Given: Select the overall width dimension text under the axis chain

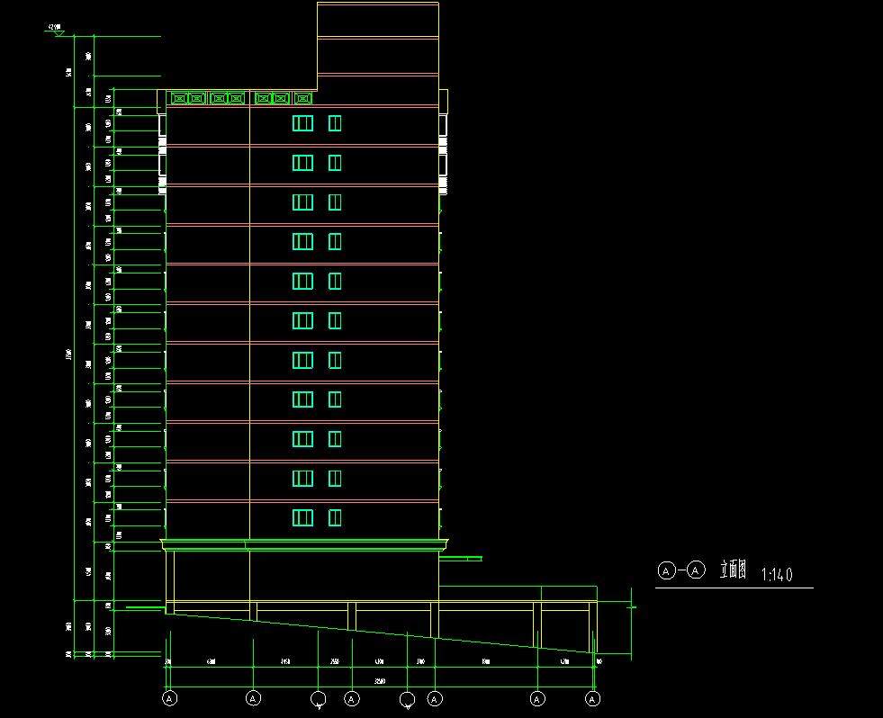Looking at the screenshot, I should pos(380,681).
